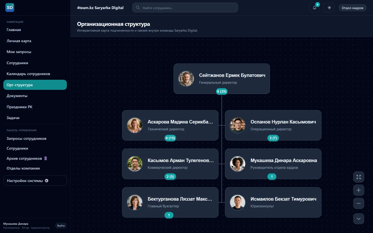Expand Kasymov's 2 (5) subordinates badge
Screen dimensions: 373x233
point(170,177)
